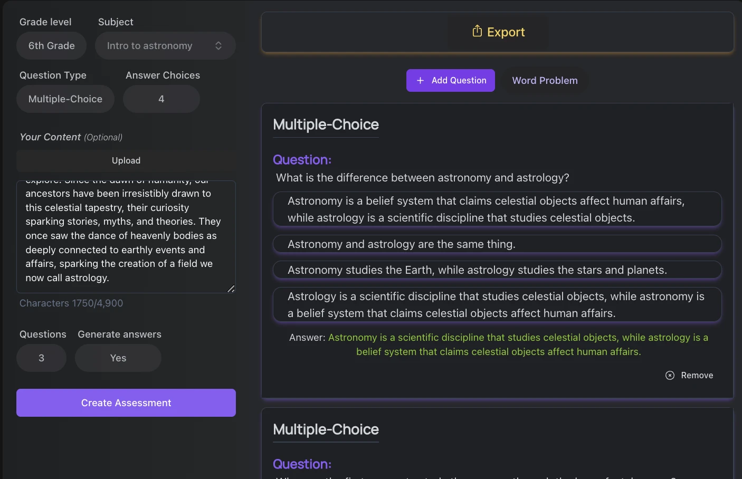
Task: Change the Answer Choices value 4
Action: point(161,99)
